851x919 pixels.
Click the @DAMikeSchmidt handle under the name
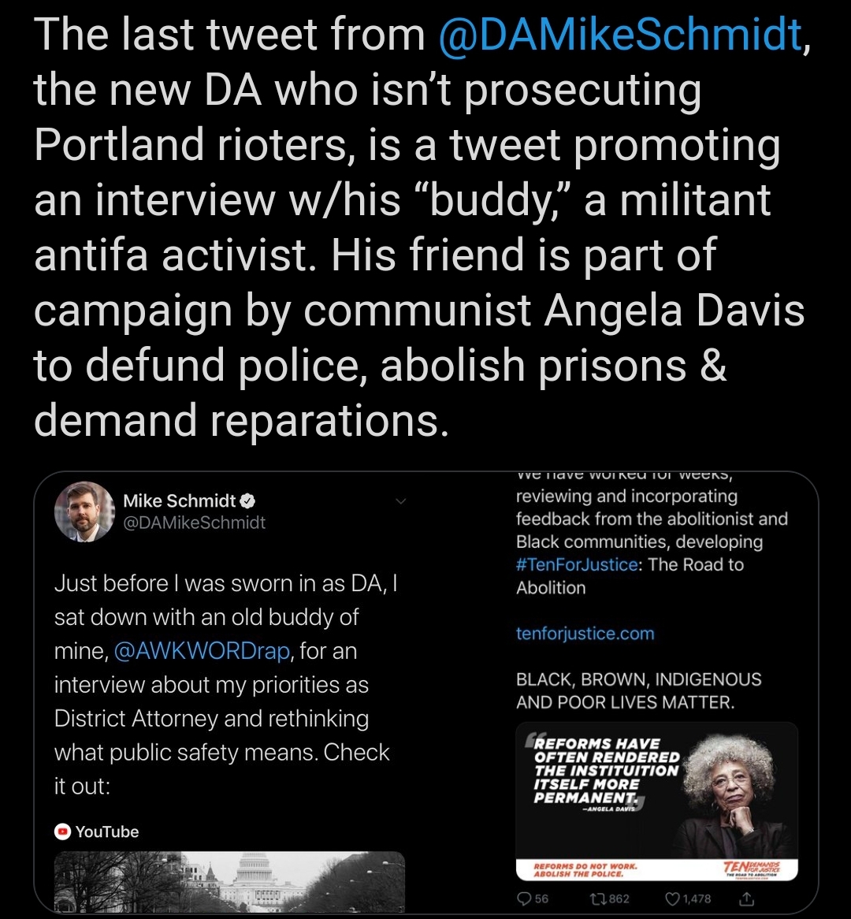pyautogui.click(x=194, y=523)
